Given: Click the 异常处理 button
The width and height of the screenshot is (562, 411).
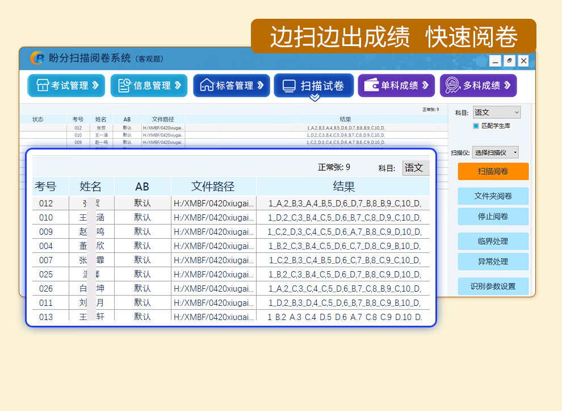Looking at the screenshot, I should (493, 261).
